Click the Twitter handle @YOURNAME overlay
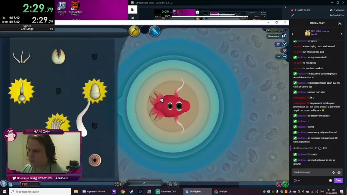 45,178
